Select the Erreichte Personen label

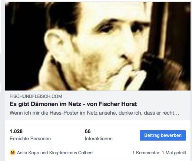[30, 139]
